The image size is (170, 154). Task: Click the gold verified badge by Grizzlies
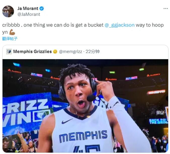(55, 52)
